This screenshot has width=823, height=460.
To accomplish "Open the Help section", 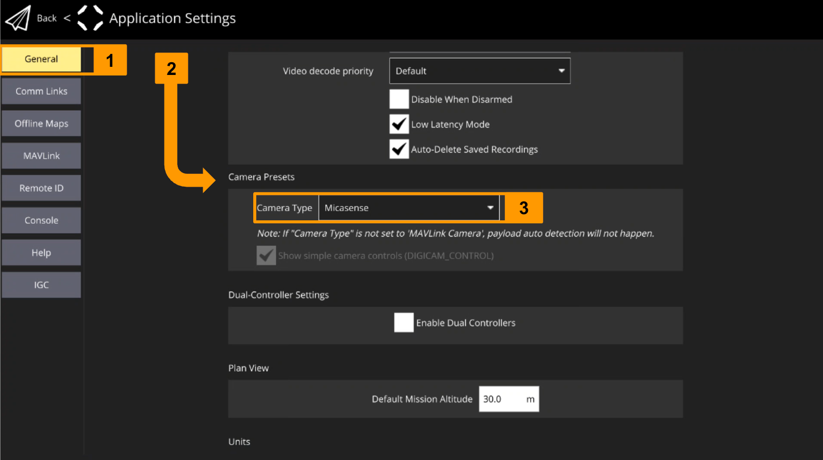I will 41,252.
